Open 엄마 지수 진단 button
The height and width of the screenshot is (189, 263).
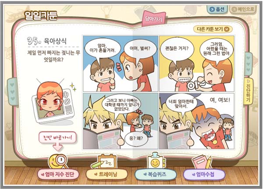[58, 174]
